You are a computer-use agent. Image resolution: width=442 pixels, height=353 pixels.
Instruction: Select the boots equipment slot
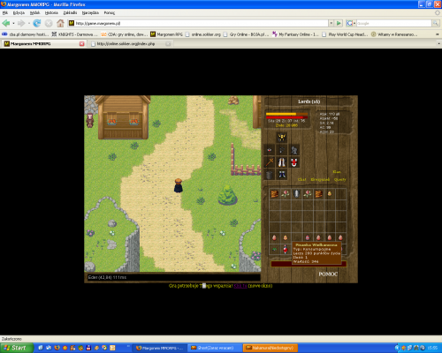coord(282,175)
